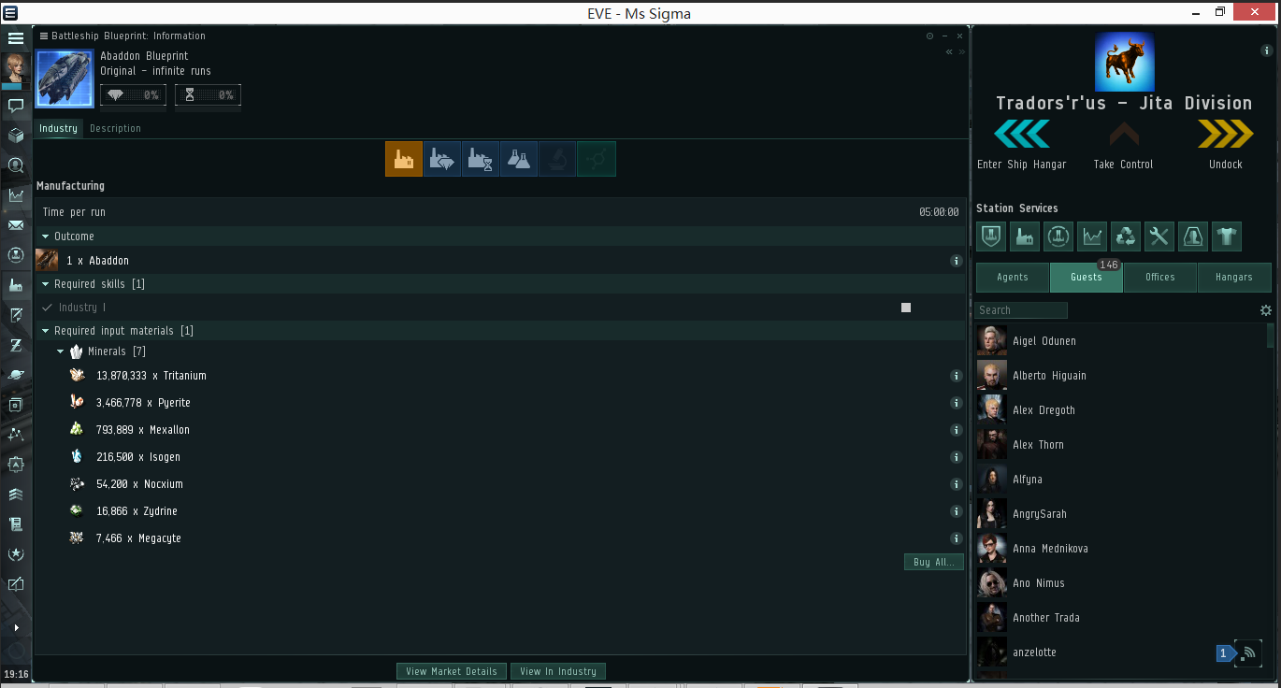Click View Market Details
The image size is (1281, 688).
tap(452, 671)
